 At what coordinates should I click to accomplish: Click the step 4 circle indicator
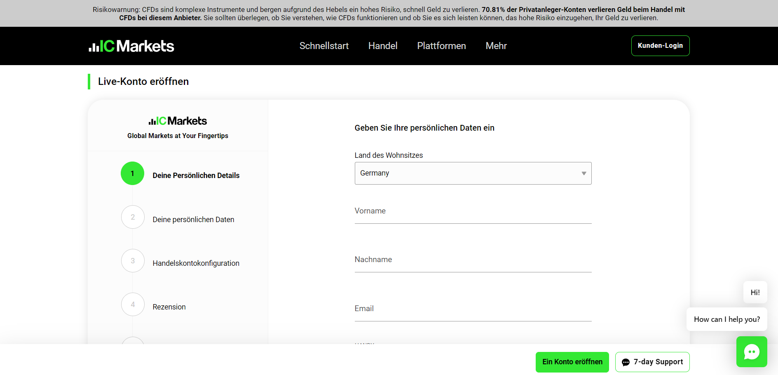[x=133, y=305]
